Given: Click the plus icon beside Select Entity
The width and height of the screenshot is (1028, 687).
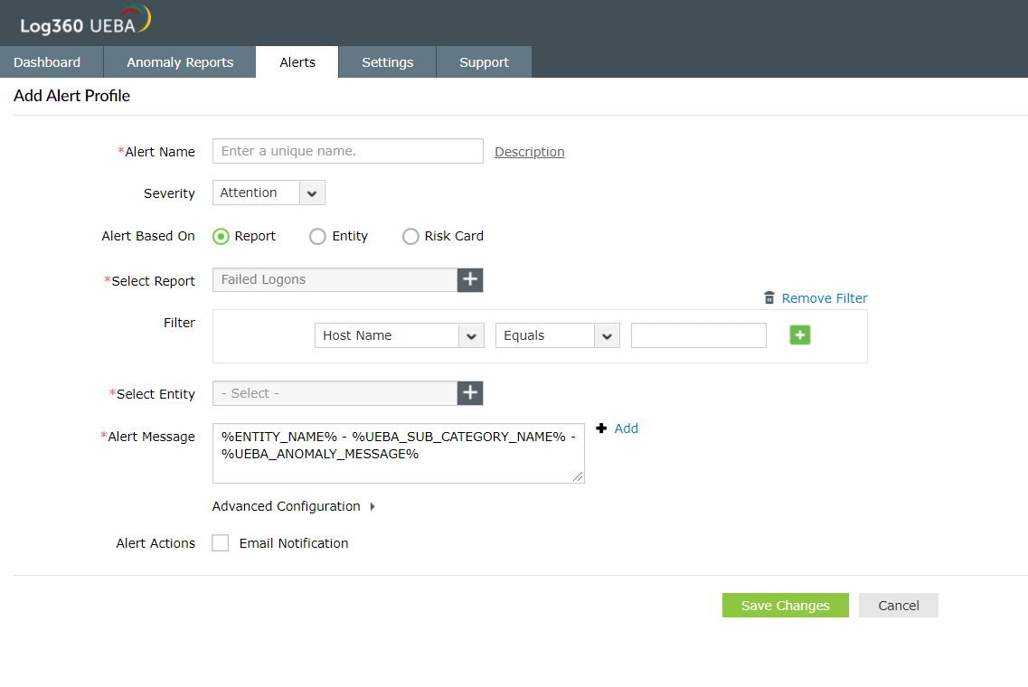Looking at the screenshot, I should (470, 393).
